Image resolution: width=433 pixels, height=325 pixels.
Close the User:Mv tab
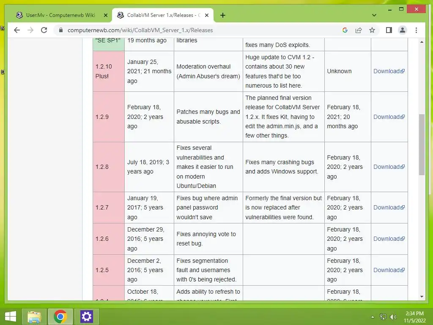(105, 15)
